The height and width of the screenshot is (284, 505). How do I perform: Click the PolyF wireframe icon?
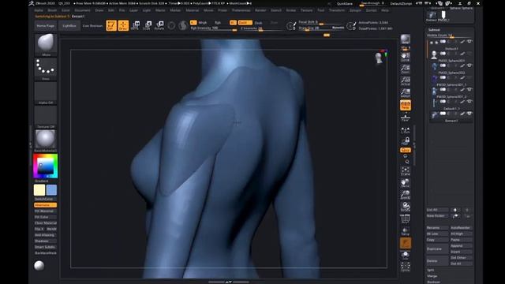tap(406, 219)
